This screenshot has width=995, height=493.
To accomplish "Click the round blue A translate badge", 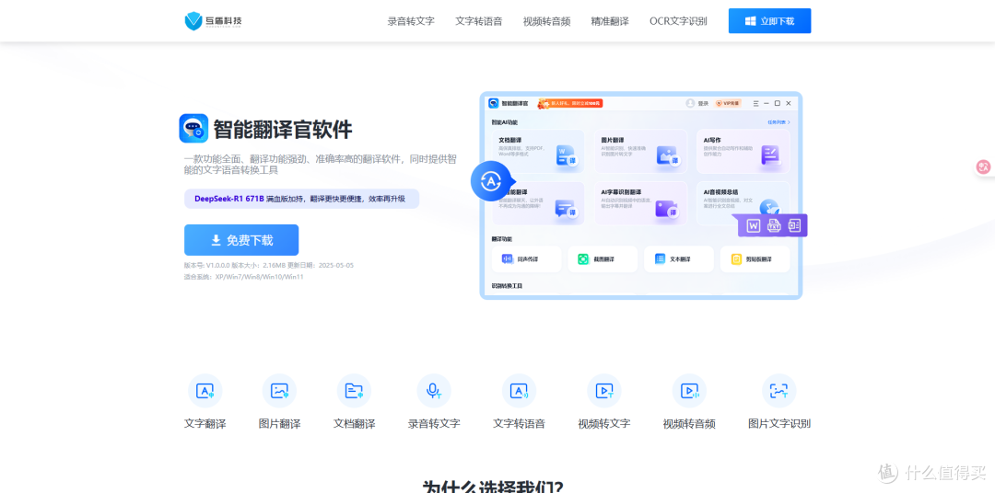I will (490, 181).
